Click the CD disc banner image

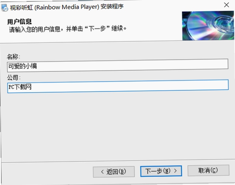(x=208, y=26)
